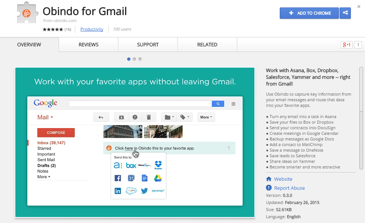Close the extension details overlay
Image resolution: width=365 pixels, height=223 pixels.
point(359,7)
